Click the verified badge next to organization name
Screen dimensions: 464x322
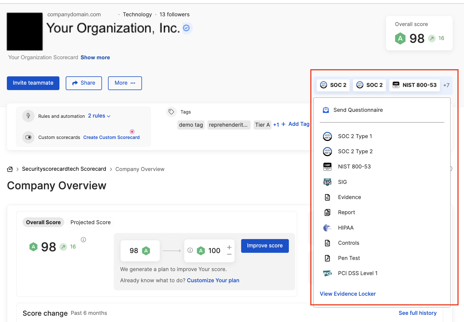pos(186,28)
